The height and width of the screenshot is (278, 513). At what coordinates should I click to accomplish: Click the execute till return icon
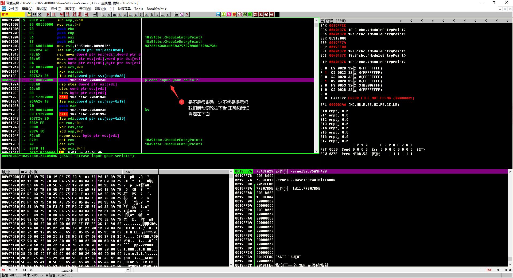87,14
